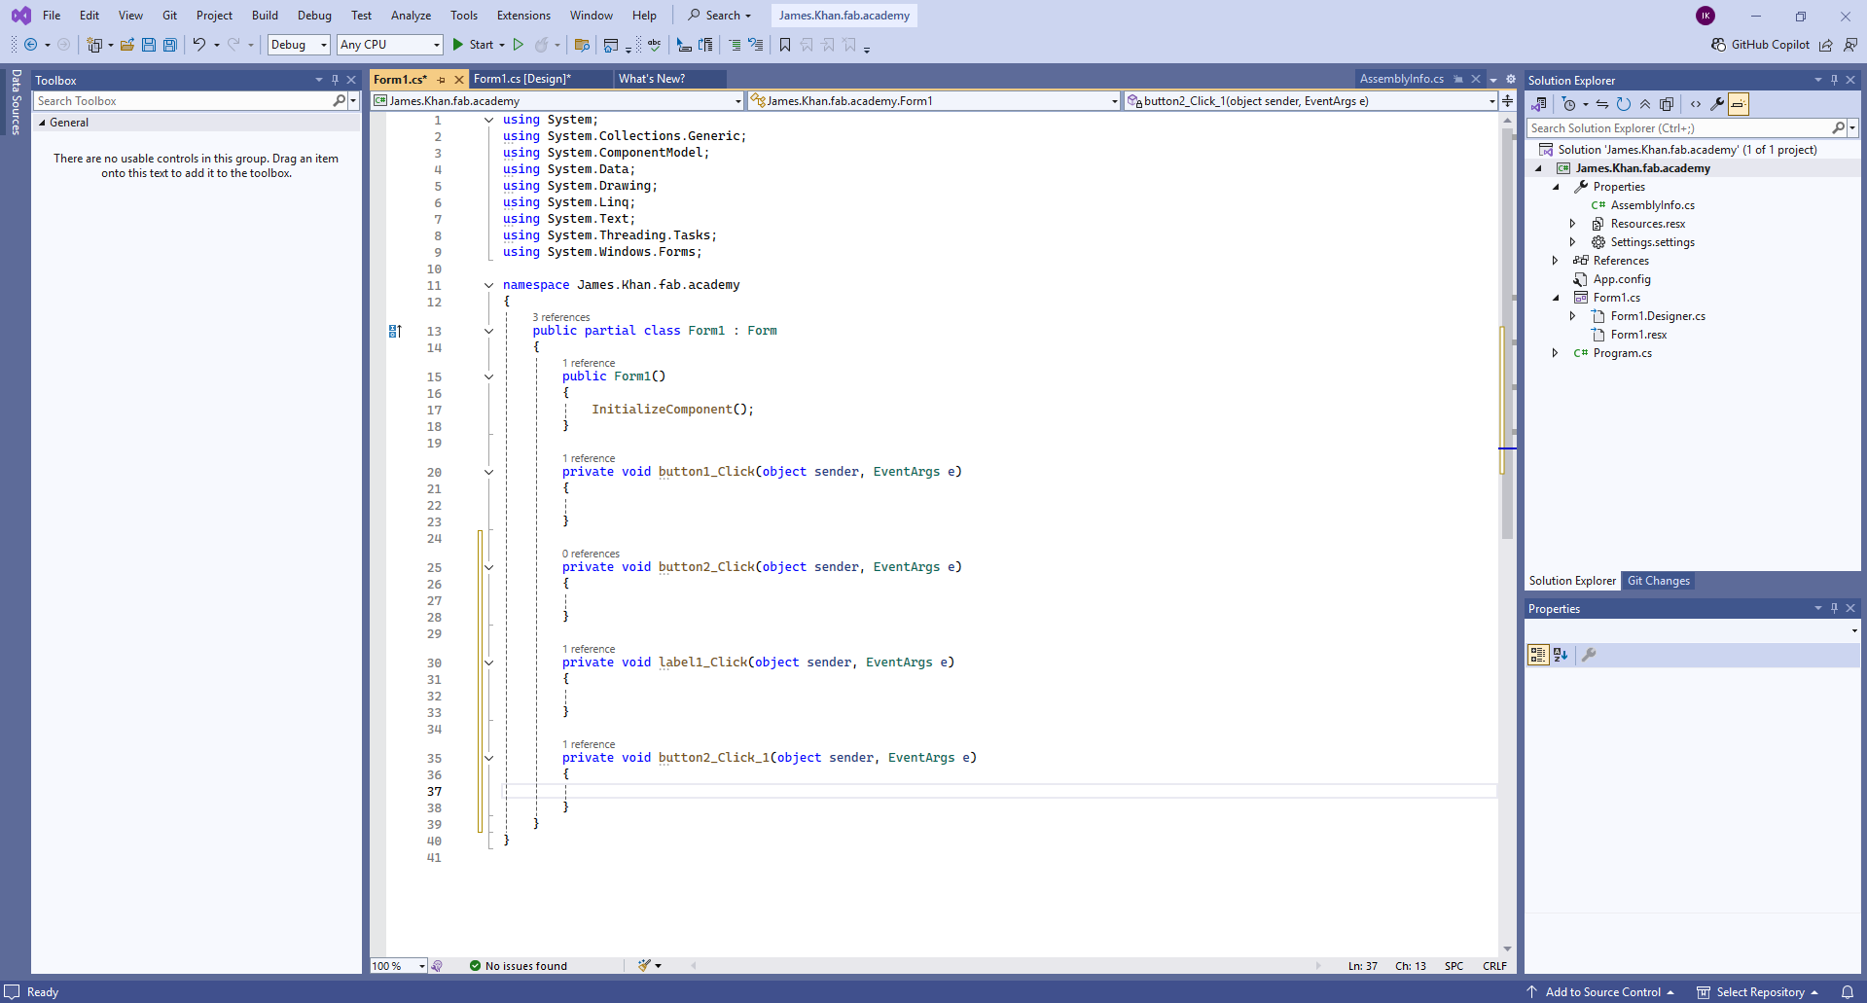Click the wrench Properties icon in Solution Explorer
The image size is (1867, 1003).
1717,104
